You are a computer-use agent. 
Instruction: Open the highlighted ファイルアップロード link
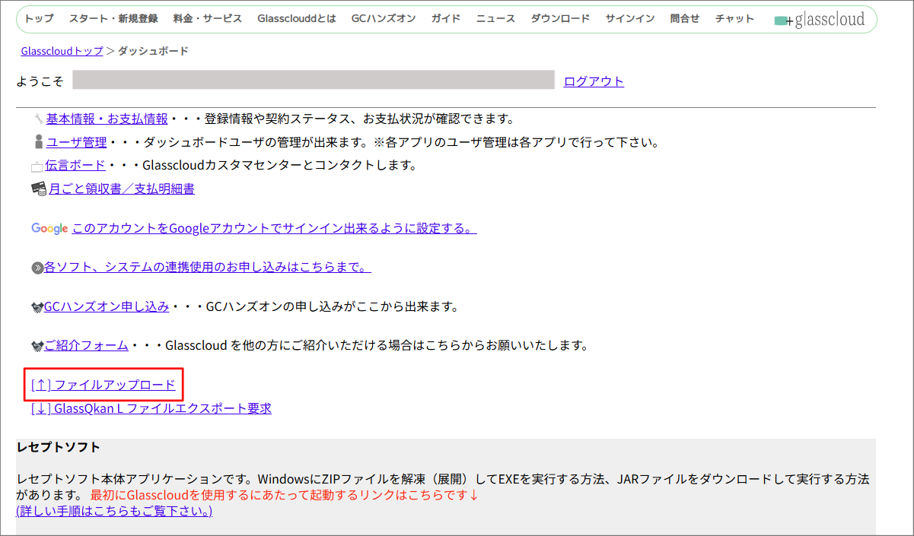coord(103,384)
